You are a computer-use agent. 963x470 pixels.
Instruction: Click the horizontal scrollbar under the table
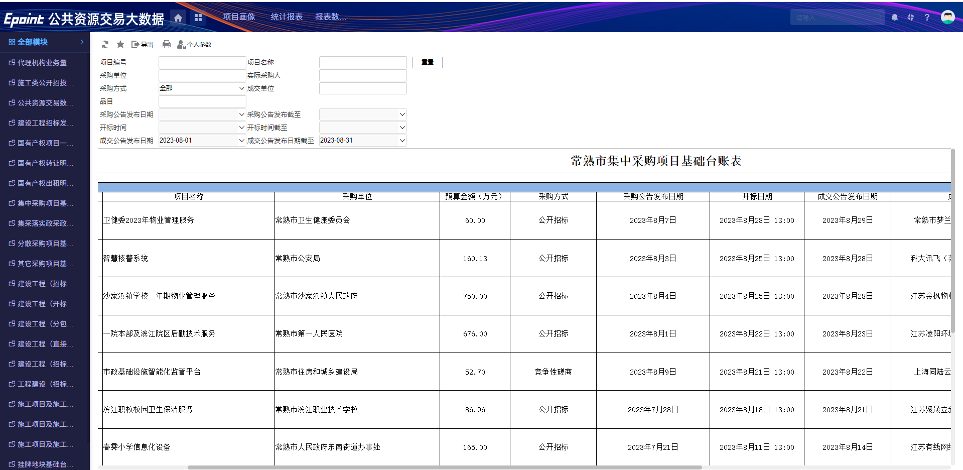[445, 467]
